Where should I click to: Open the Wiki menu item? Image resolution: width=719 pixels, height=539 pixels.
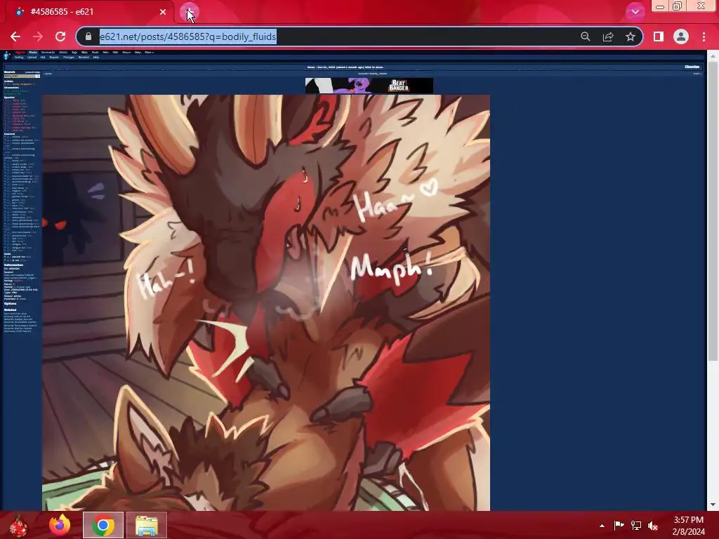tap(115, 52)
